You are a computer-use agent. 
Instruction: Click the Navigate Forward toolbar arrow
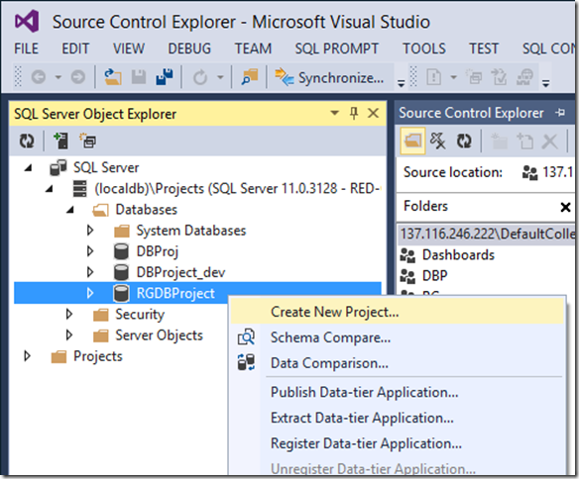point(78,77)
